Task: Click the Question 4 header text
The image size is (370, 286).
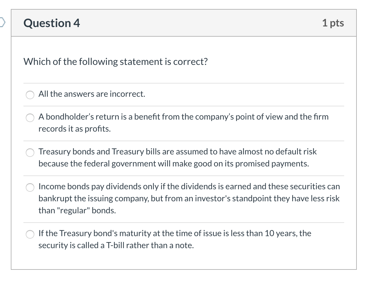Action: [51, 23]
